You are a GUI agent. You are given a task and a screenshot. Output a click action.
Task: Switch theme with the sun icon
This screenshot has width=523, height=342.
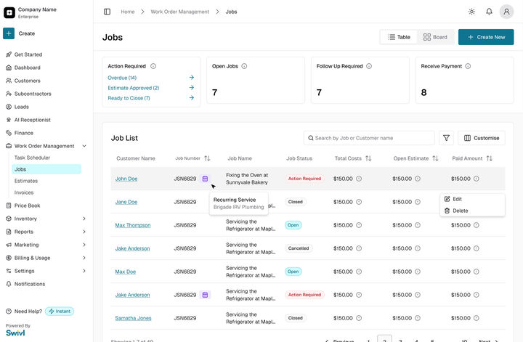click(471, 12)
